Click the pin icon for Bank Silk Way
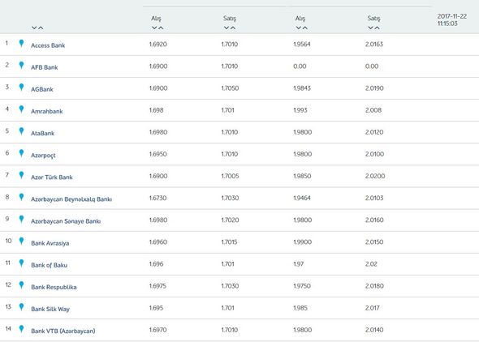This screenshot has height=342, width=479. (21, 307)
